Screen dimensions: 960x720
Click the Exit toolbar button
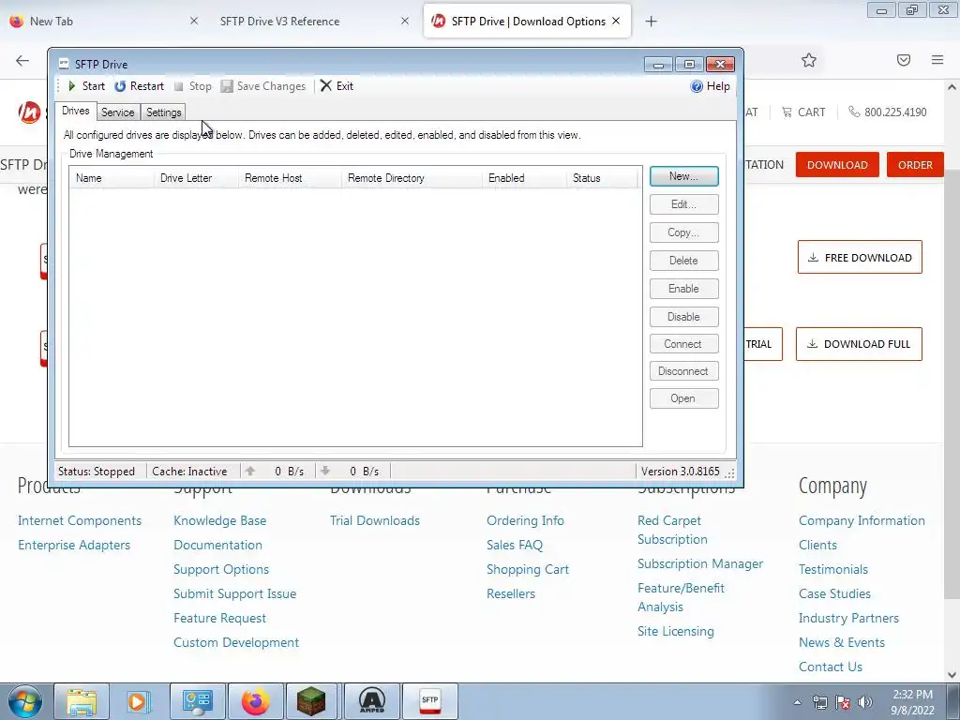pyautogui.click(x=337, y=86)
